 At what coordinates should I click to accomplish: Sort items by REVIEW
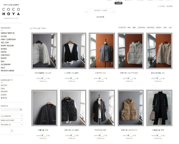159,28
